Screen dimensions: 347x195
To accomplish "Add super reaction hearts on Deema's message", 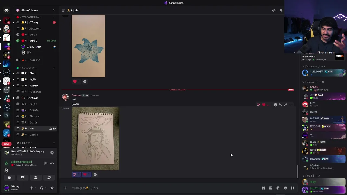I will (x=258, y=105).
